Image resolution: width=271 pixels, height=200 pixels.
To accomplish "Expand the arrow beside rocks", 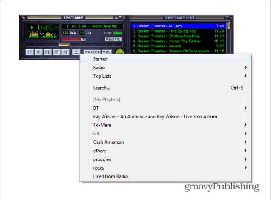I will point(246,168).
